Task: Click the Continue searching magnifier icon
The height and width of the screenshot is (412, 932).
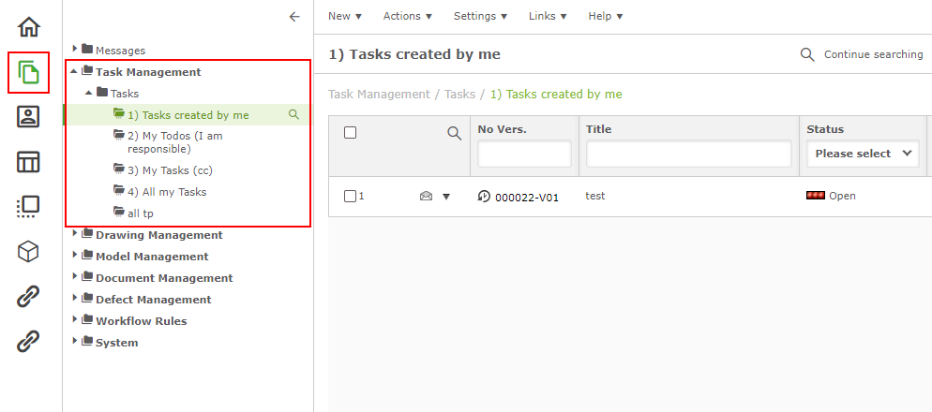Action: pos(807,54)
